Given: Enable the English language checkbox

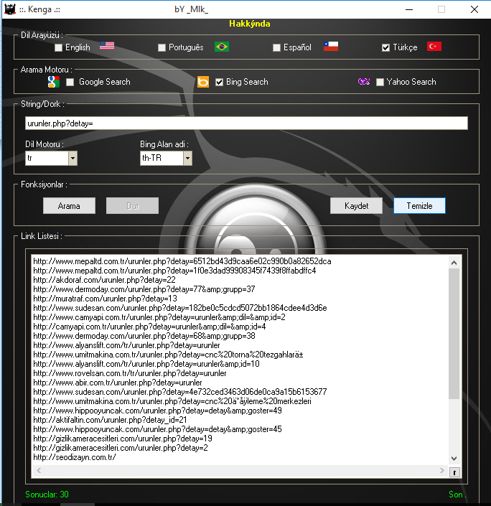Looking at the screenshot, I should tap(59, 47).
